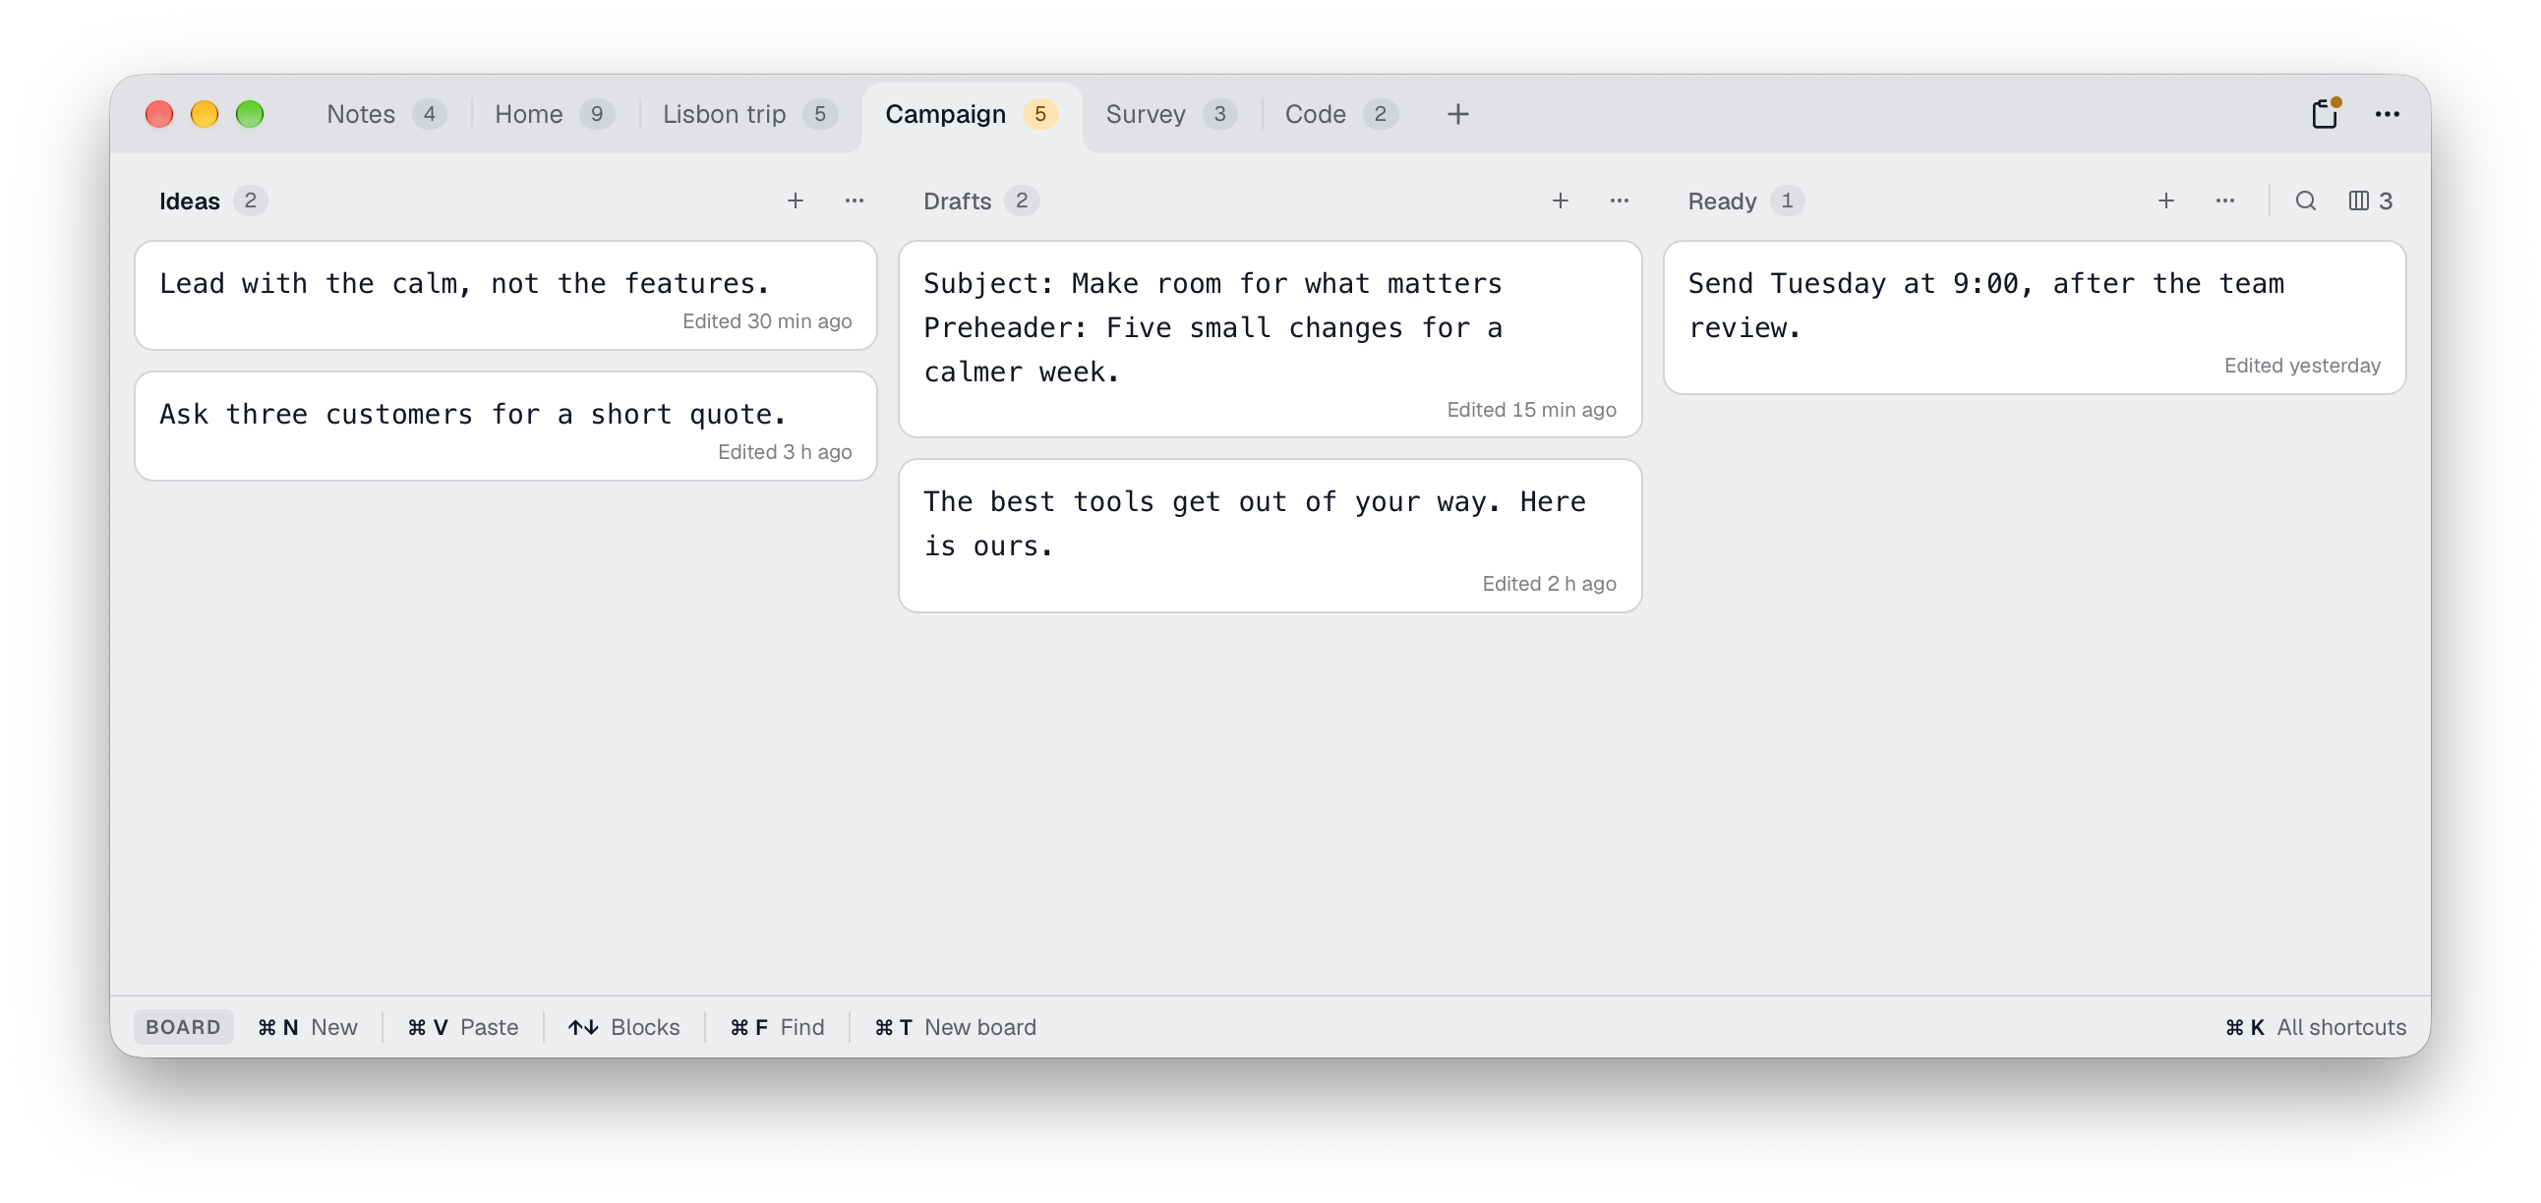Select the 'Ask three customers' card

pos(505,427)
